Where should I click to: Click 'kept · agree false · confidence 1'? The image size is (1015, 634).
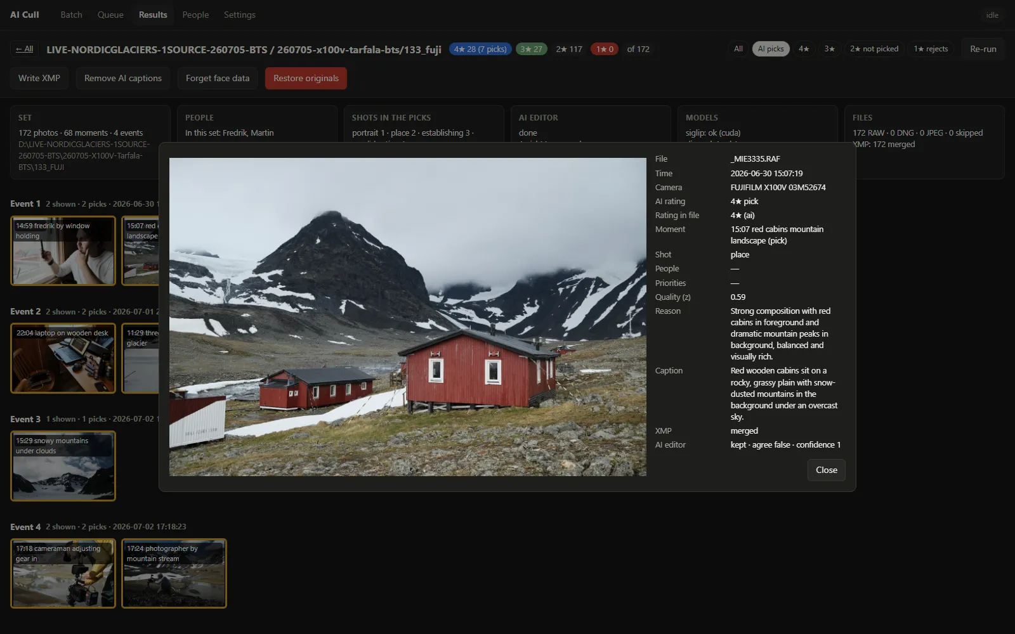(785, 444)
